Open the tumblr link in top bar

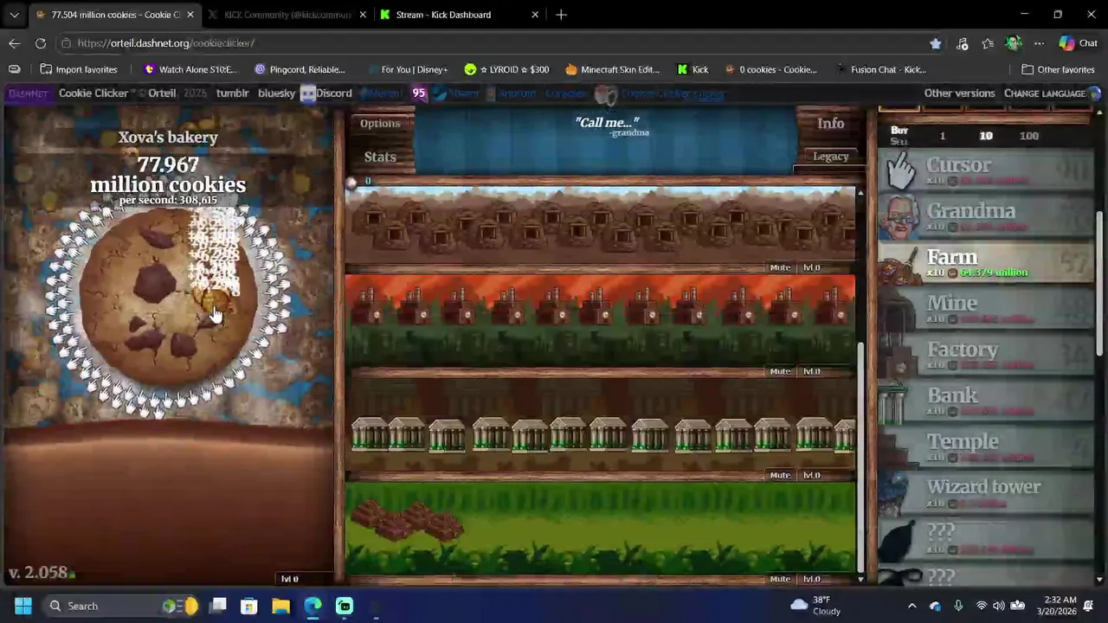pos(232,93)
